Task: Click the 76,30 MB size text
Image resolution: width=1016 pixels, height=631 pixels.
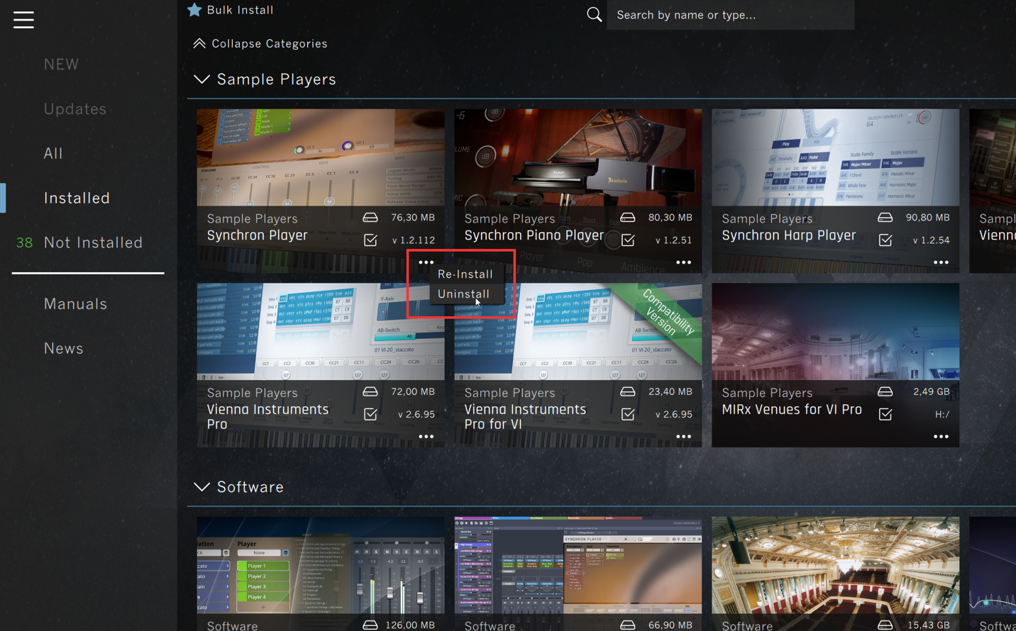Action: coord(413,218)
